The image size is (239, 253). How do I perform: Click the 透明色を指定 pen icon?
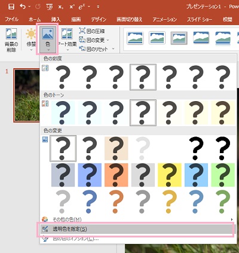coord(45,229)
